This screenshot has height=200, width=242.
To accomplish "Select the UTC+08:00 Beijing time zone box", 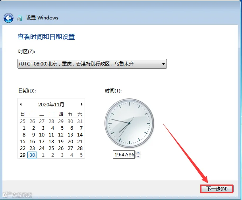I will pos(92,63).
